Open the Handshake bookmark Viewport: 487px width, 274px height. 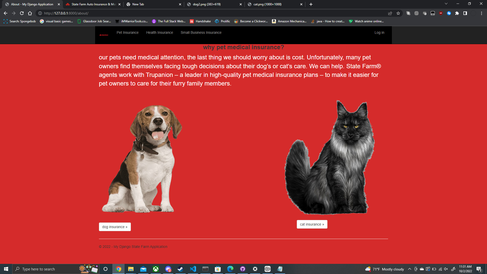200,21
